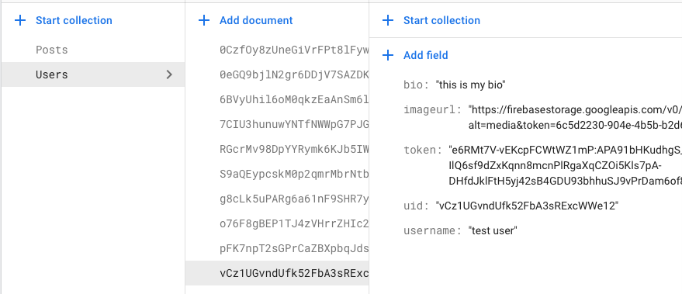
Task: Click plus icon beside right Start collection
Action: [387, 20]
